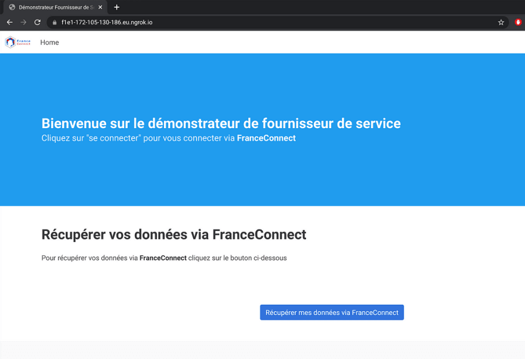Viewport: 525px width, 359px height.
Task: Open the Home menu link
Action: pyautogui.click(x=50, y=42)
